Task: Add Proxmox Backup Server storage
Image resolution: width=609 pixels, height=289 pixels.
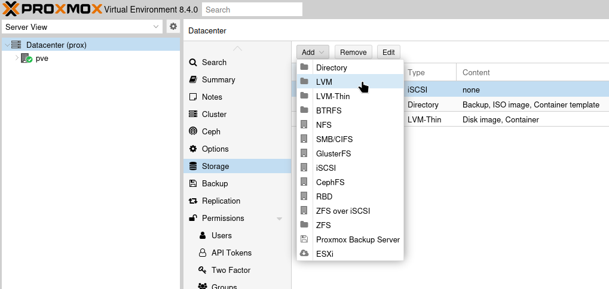Action: pos(350,239)
